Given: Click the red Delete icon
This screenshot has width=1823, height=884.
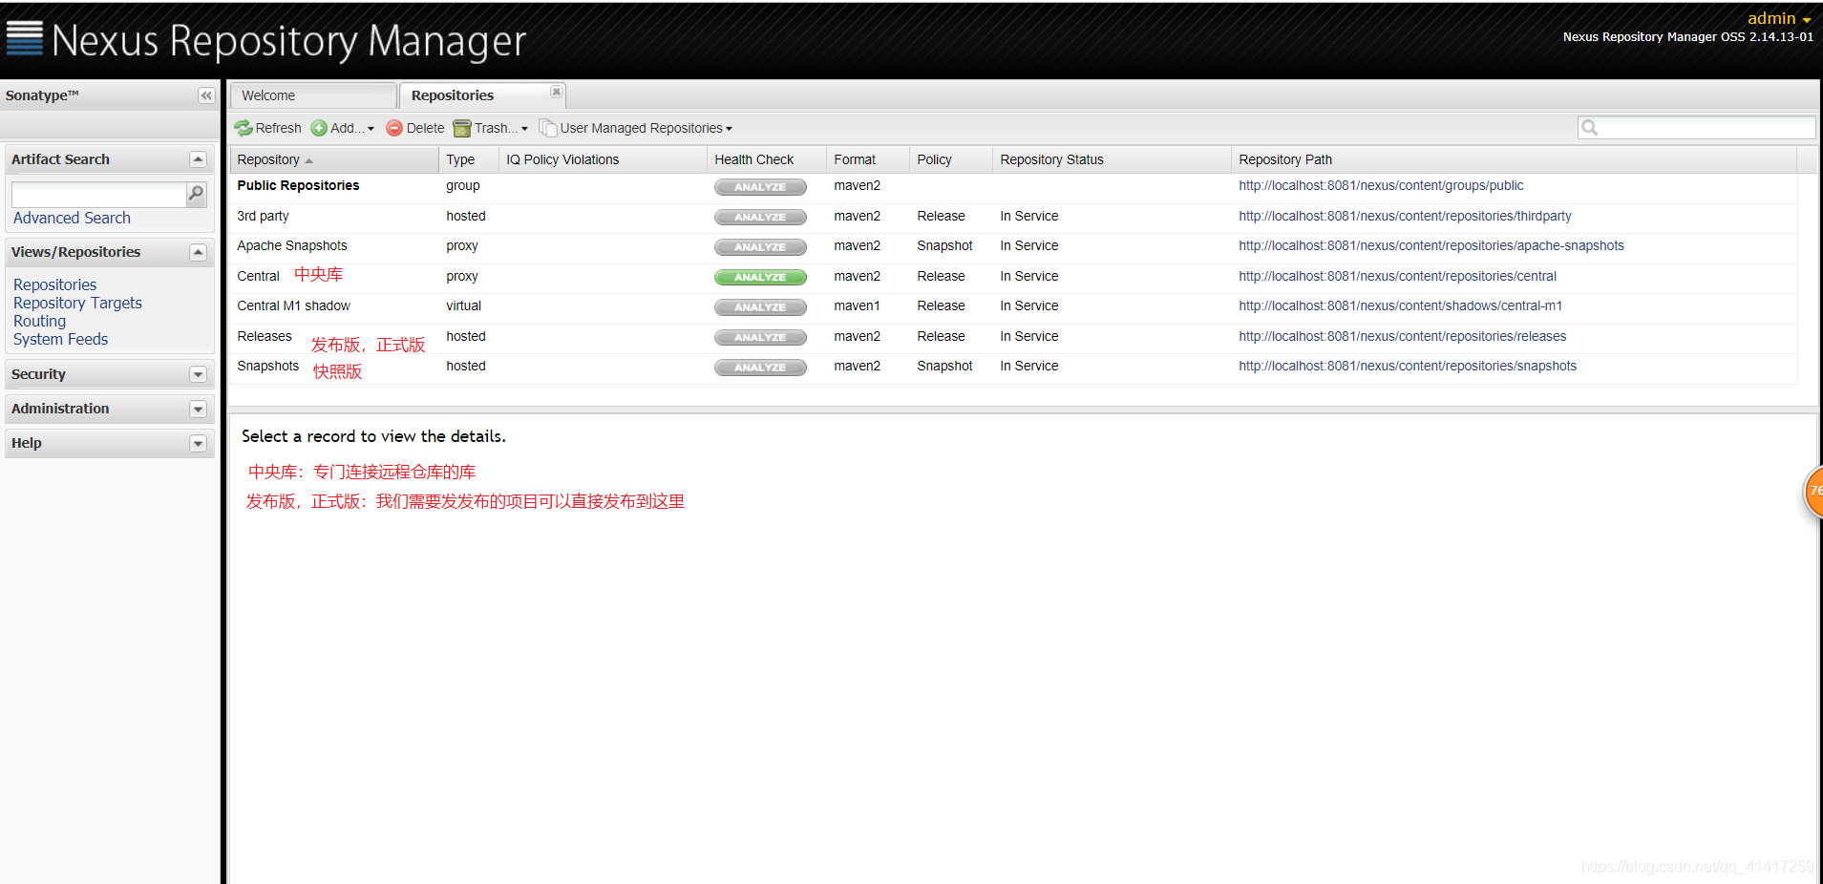Looking at the screenshot, I should (x=394, y=128).
